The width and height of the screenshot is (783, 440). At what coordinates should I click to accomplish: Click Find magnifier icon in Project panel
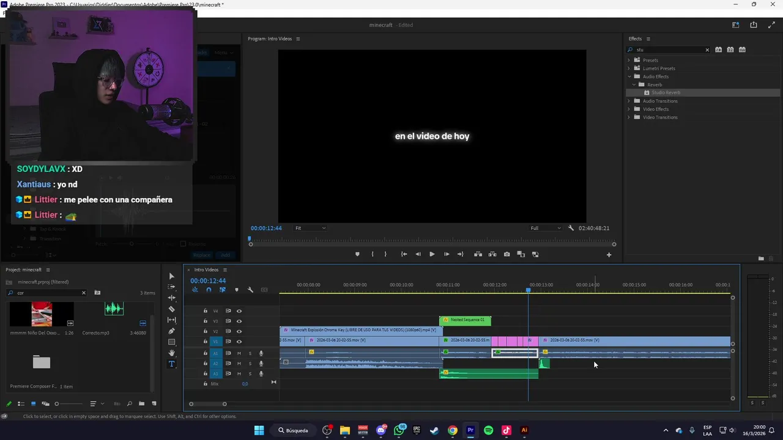coord(129,404)
